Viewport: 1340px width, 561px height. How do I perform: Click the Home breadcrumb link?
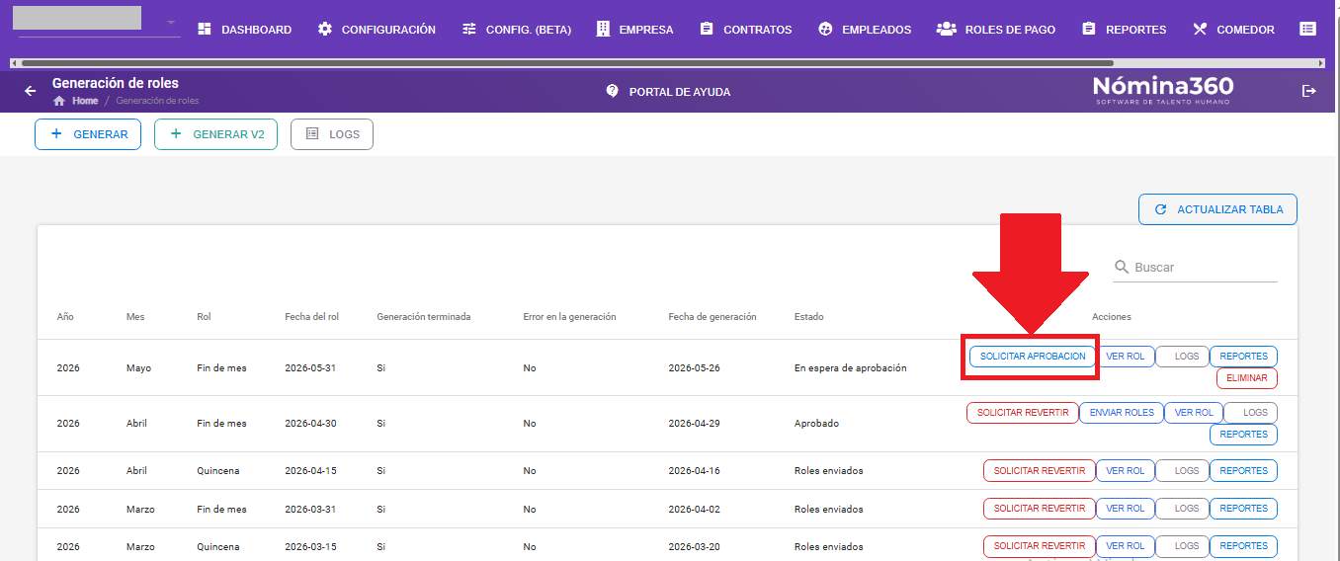point(85,101)
